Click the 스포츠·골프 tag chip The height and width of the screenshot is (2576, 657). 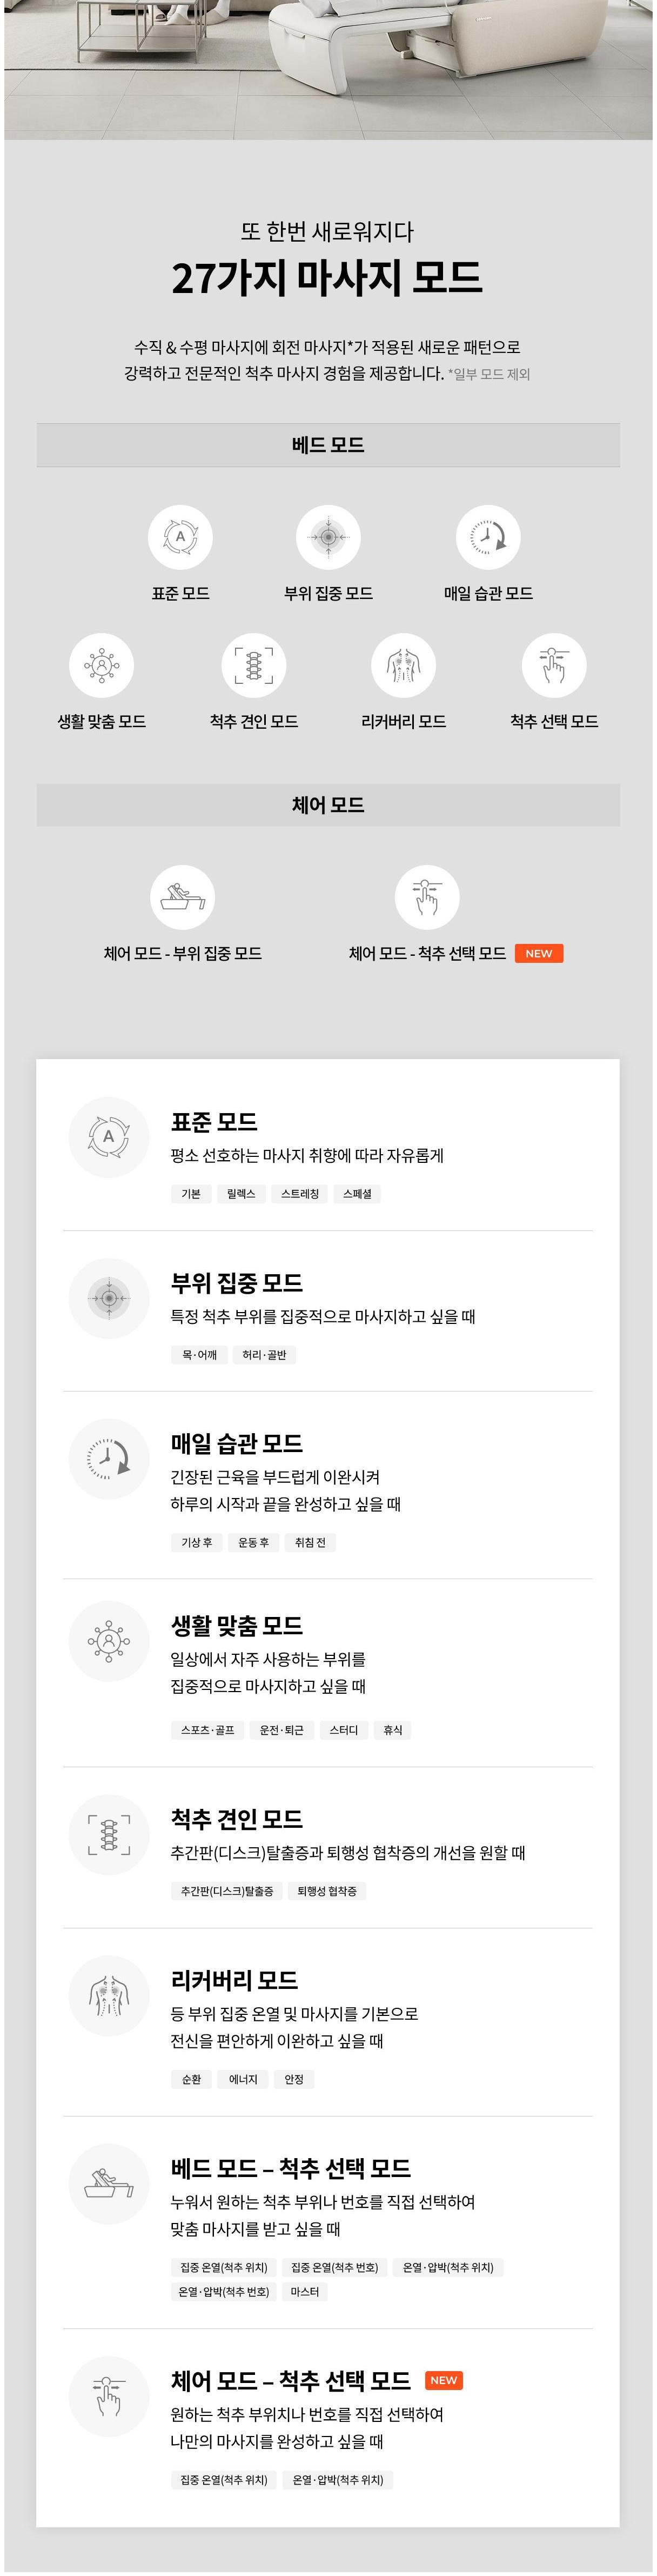208,1730
